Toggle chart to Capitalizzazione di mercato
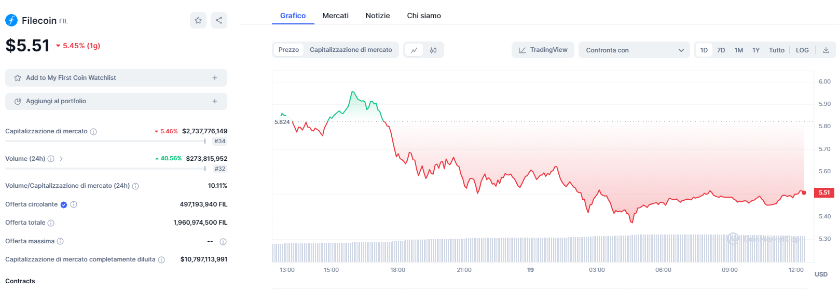Viewport: 839px width, 290px height. [351, 50]
